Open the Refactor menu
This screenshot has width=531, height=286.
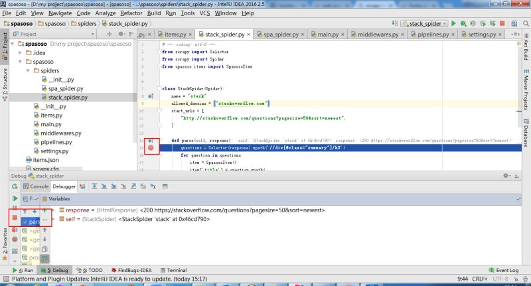pyautogui.click(x=131, y=13)
